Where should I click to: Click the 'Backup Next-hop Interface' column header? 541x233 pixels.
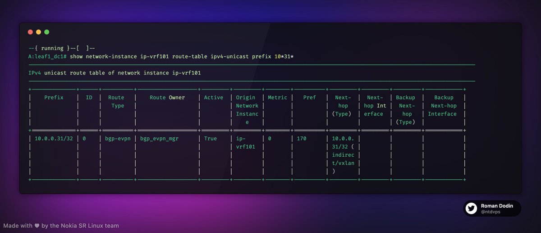pos(444,106)
